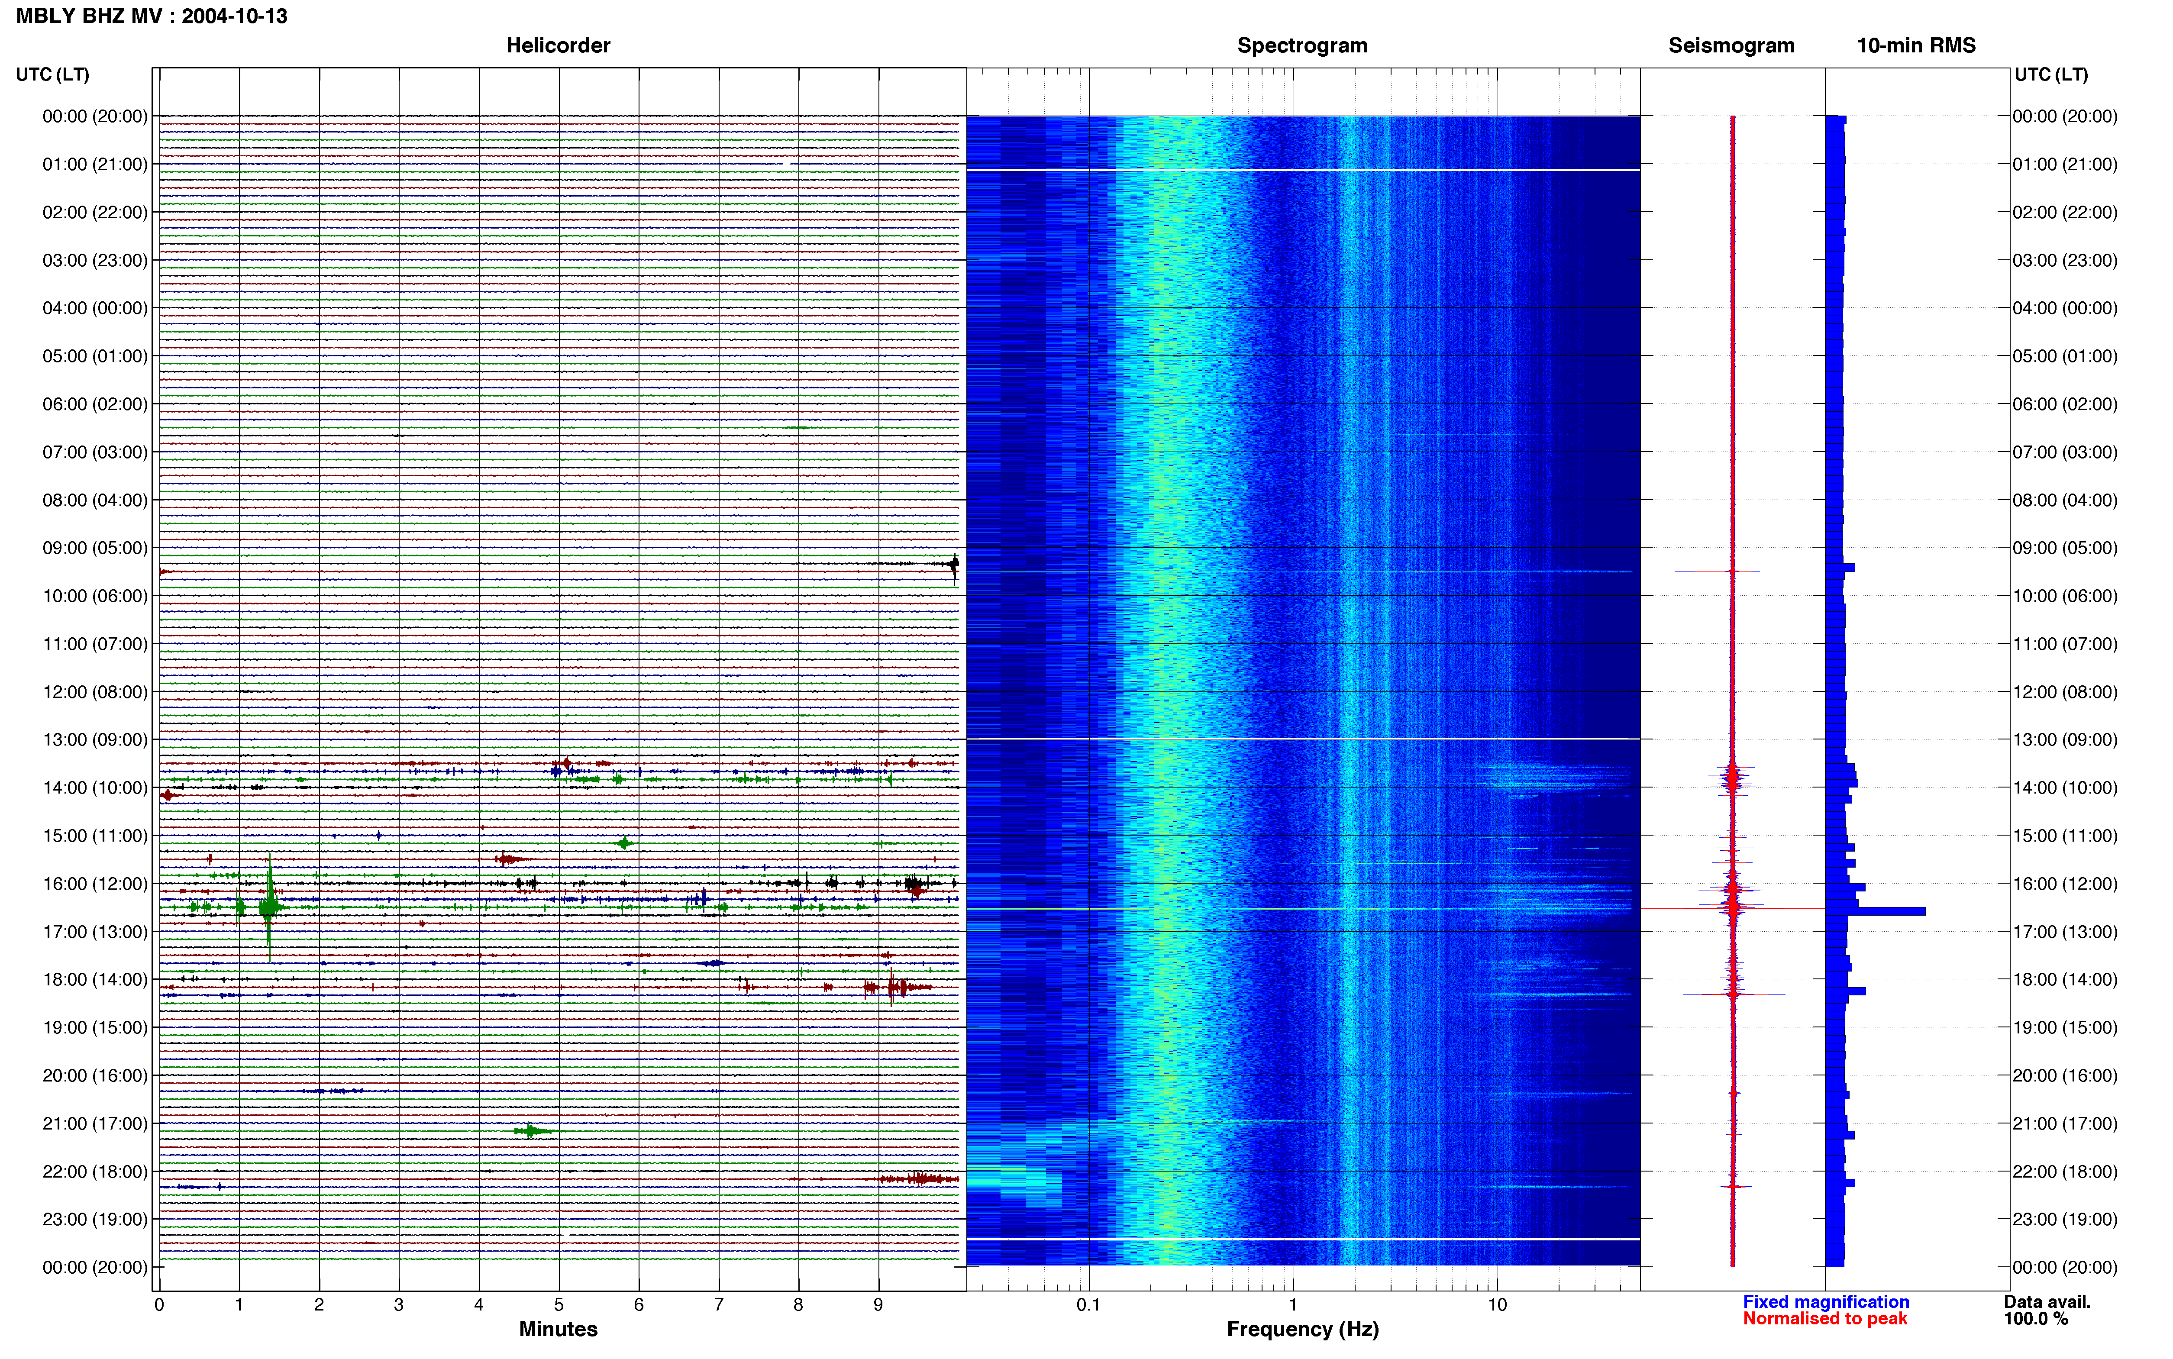Select the 'Spectrogram' panel heading
The image size is (2173, 1359).
pyautogui.click(x=1302, y=46)
